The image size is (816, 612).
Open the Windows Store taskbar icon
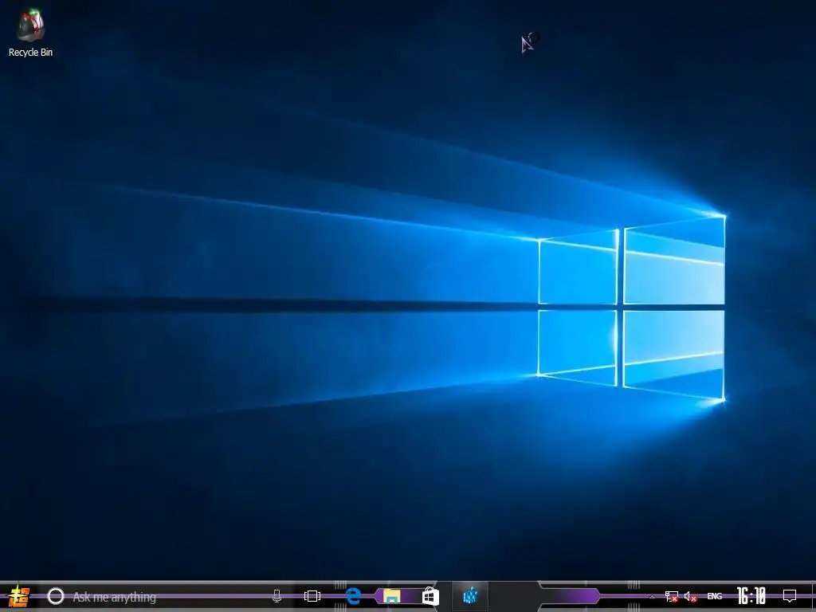(x=430, y=596)
